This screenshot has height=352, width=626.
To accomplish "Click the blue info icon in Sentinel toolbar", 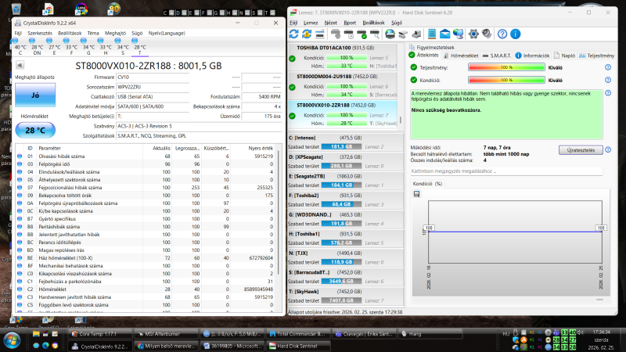I will 516,34.
